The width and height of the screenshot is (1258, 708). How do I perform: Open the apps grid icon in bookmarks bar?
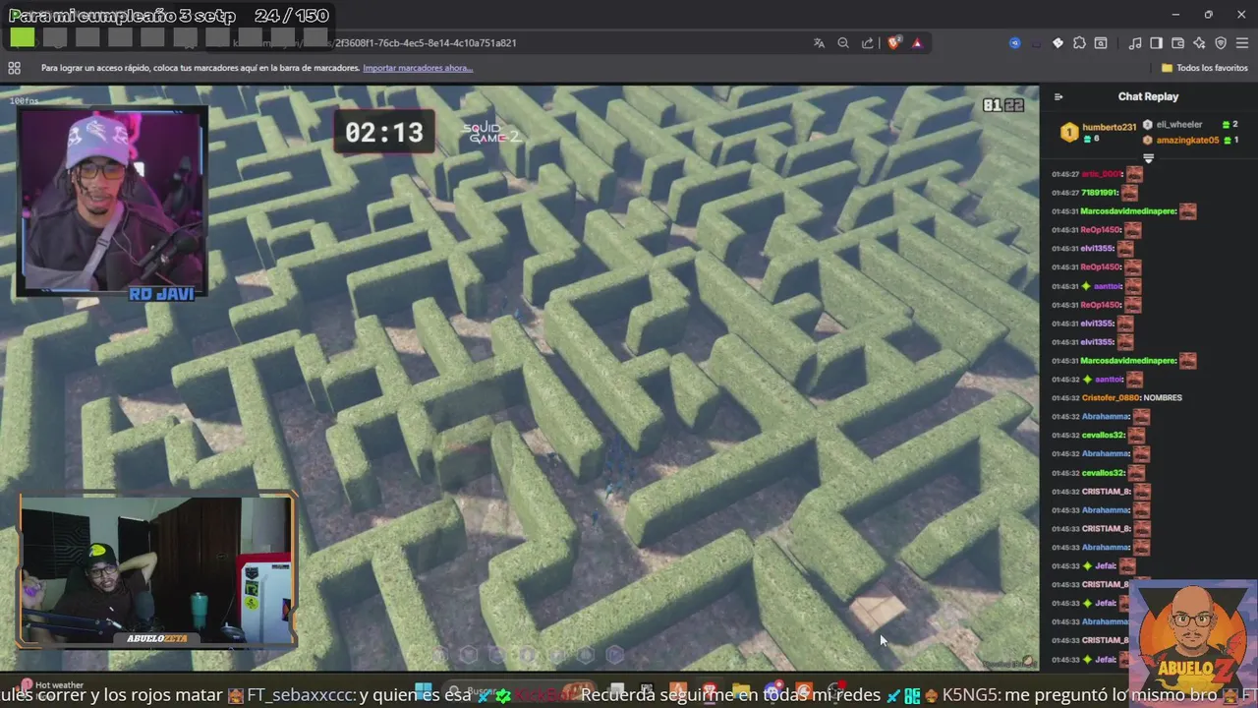point(14,68)
